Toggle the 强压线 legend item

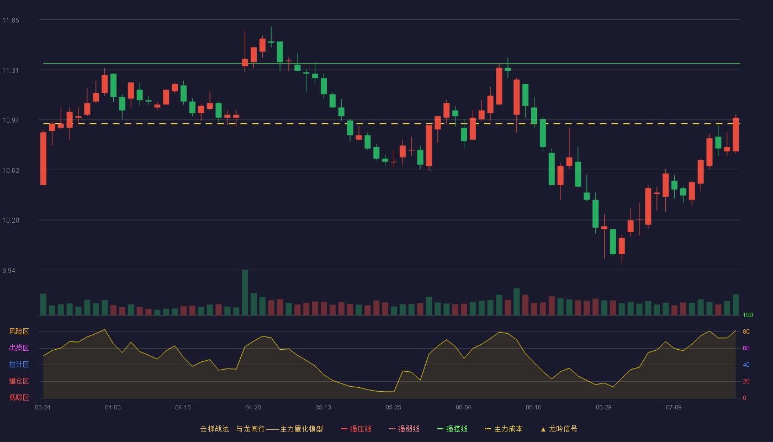(356, 429)
